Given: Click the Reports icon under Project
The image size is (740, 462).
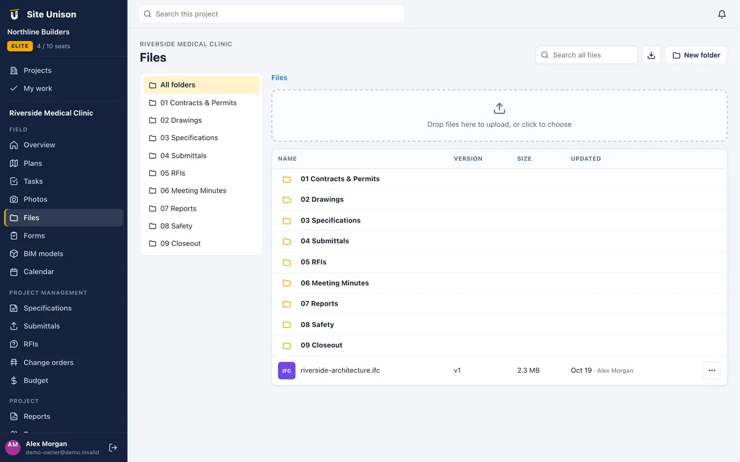Looking at the screenshot, I should pos(14,416).
